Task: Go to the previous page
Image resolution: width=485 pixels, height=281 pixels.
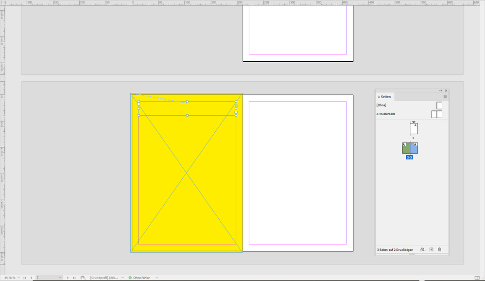Action: (31, 278)
